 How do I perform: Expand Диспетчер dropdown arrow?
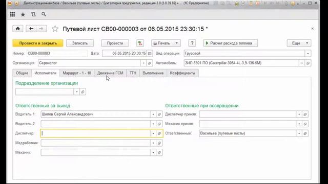pyautogui.click(x=153, y=133)
